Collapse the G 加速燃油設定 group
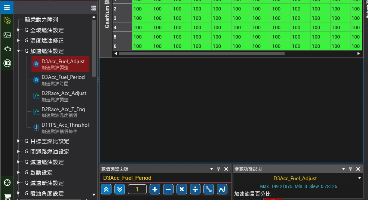Image resolution: width=368 pixels, height=200 pixels. pos(19,51)
